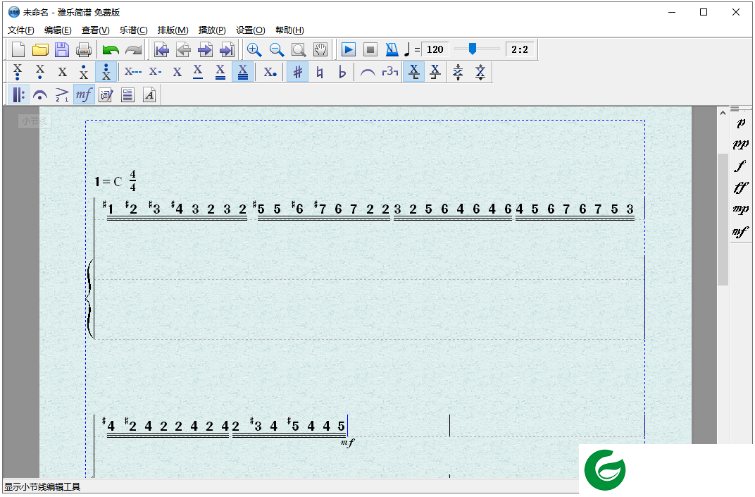Open the barline editing tool
755x497 pixels.
coord(18,95)
